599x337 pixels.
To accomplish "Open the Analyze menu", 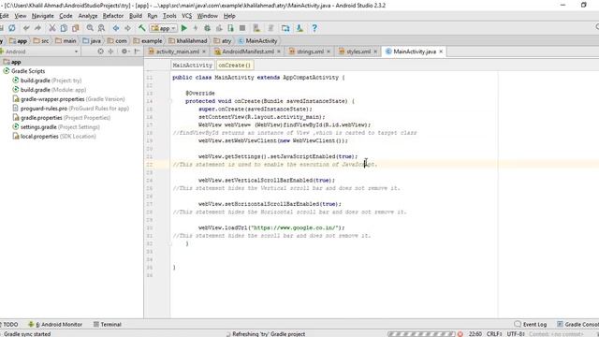I will tap(88, 16).
